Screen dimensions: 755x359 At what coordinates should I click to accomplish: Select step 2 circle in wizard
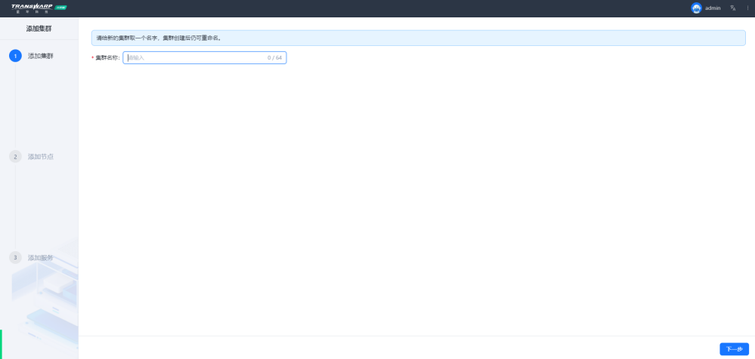[x=15, y=157]
